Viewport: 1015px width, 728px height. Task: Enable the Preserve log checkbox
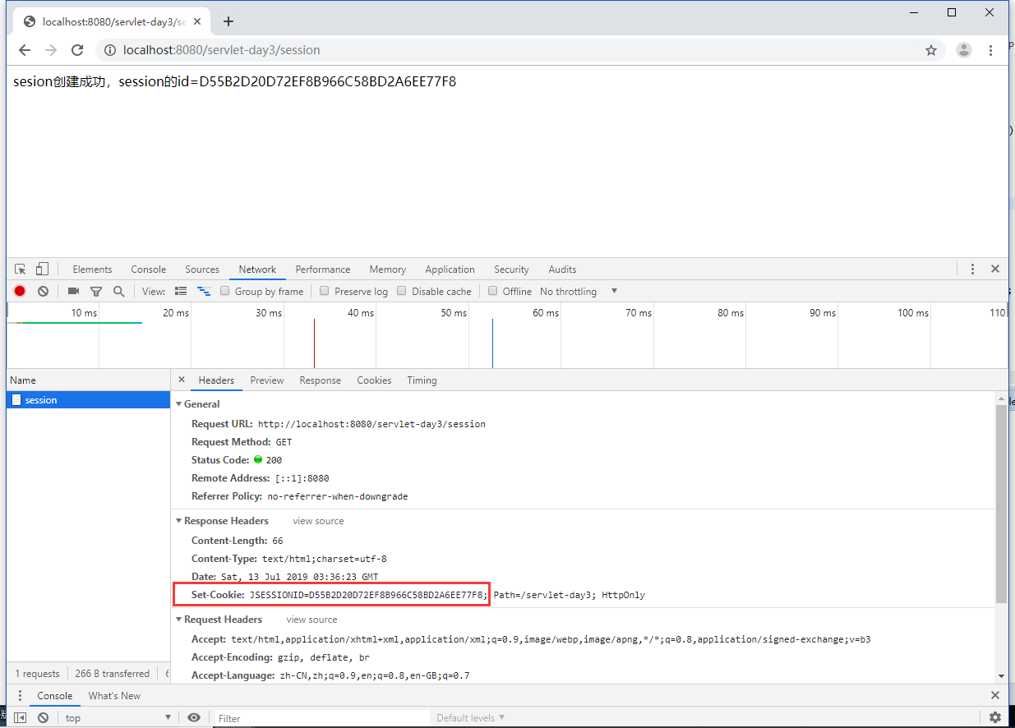pos(325,291)
